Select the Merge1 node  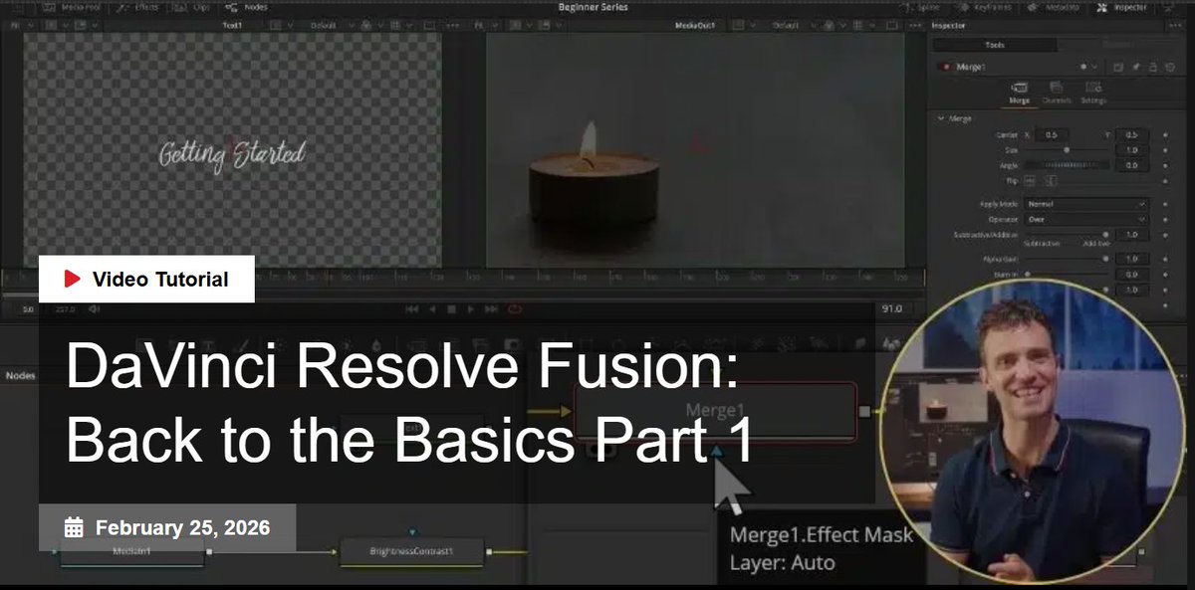click(x=715, y=410)
